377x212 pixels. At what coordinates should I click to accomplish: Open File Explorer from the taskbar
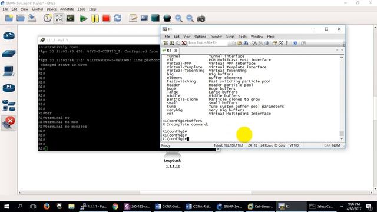click(x=71, y=207)
